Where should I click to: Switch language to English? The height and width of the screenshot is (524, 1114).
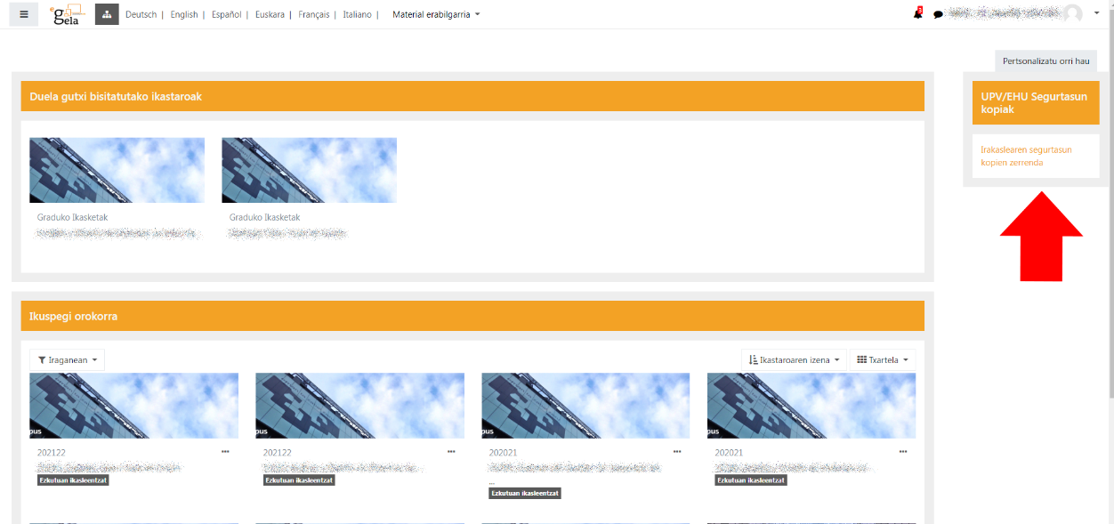pos(184,14)
